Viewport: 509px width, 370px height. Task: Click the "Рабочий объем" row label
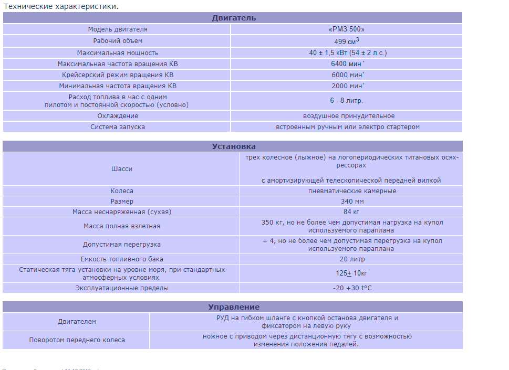point(118,41)
